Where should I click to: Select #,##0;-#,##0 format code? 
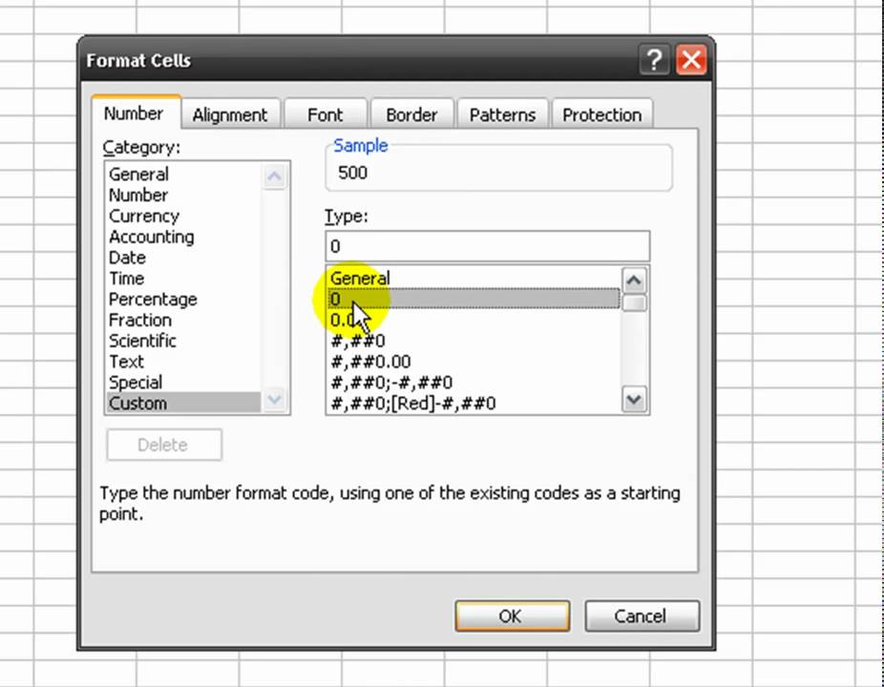[x=474, y=383]
